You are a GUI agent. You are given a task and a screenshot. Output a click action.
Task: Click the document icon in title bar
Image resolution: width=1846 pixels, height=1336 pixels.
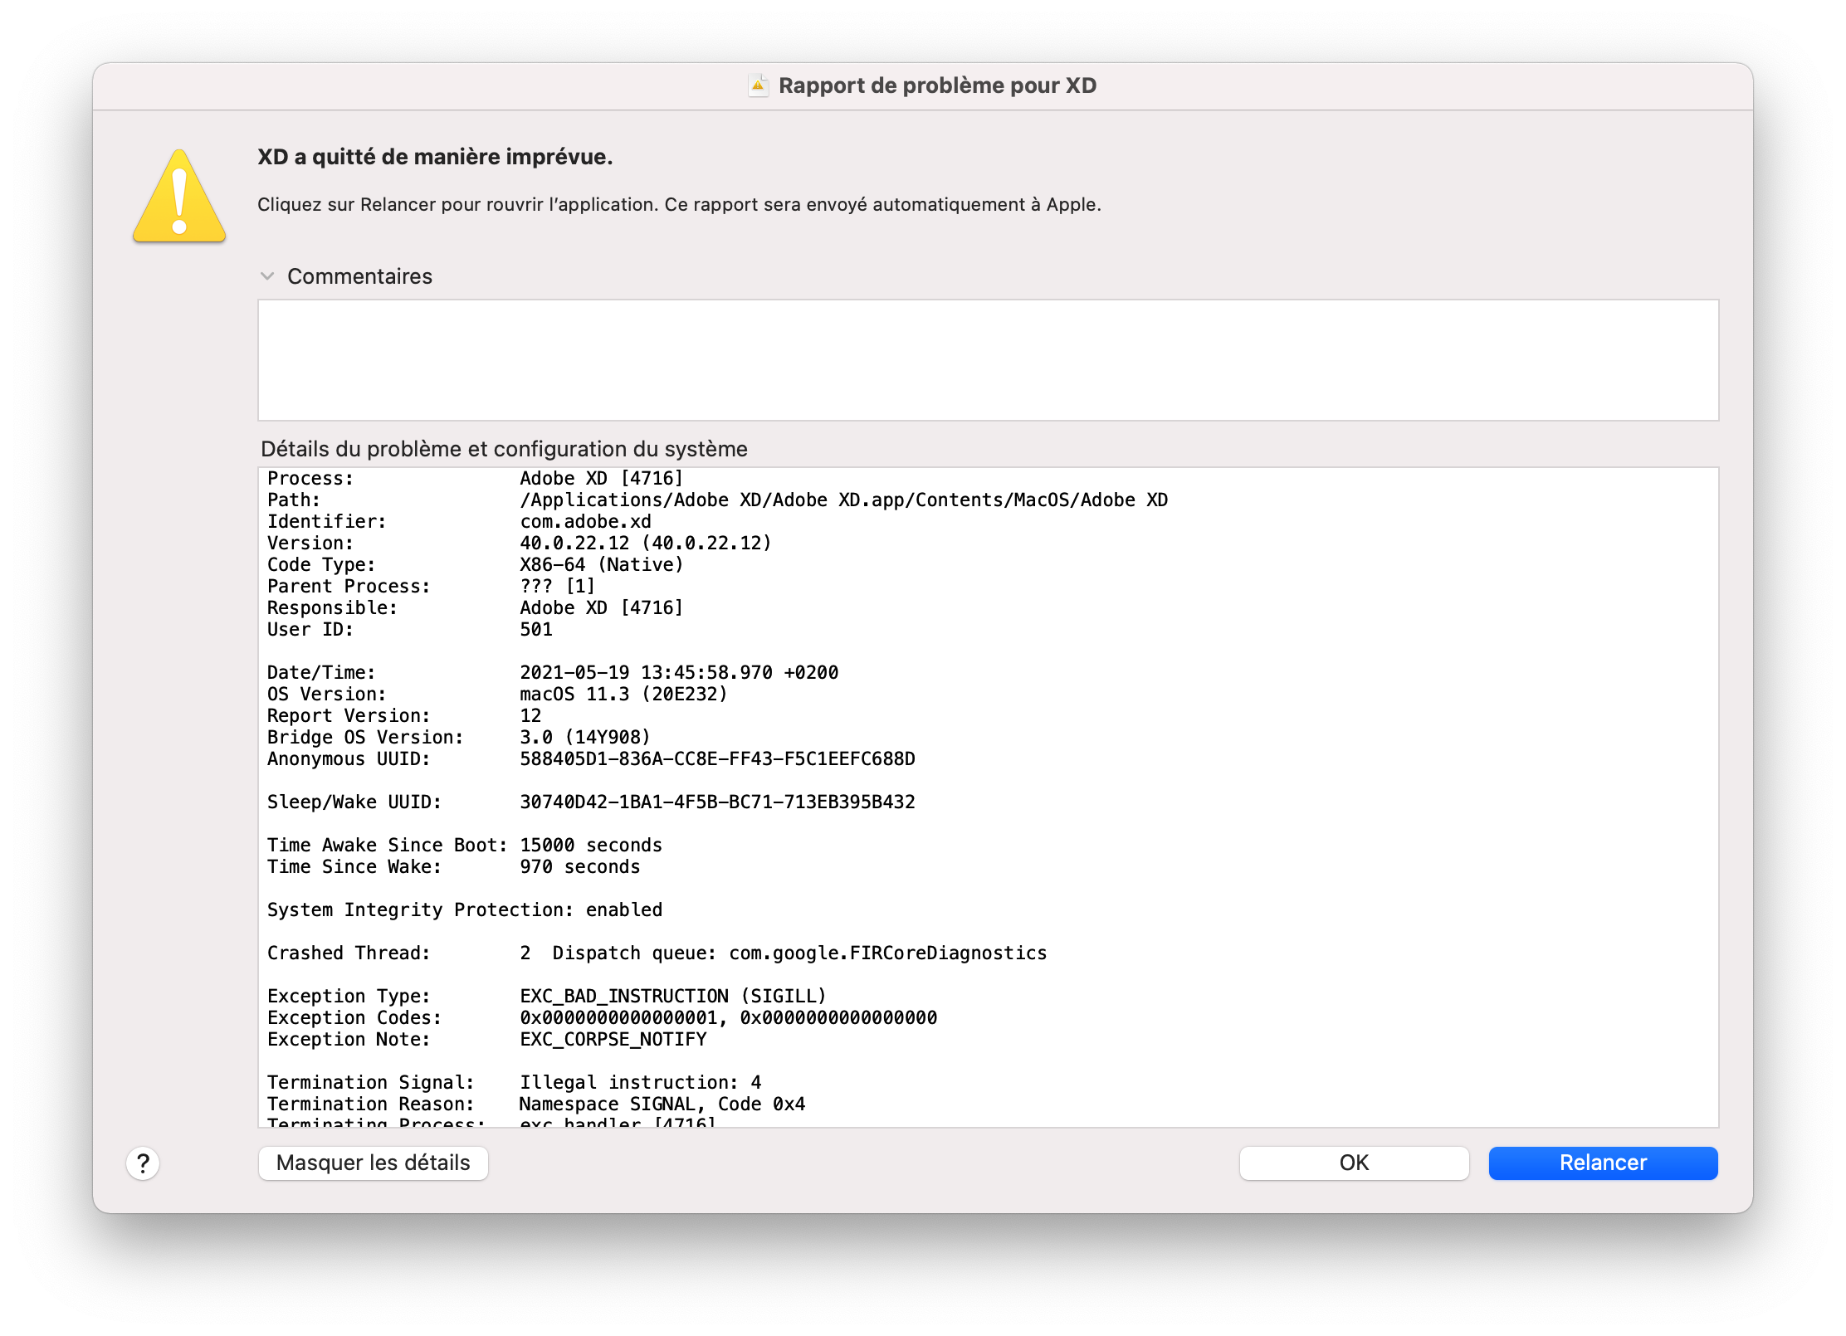(x=758, y=85)
